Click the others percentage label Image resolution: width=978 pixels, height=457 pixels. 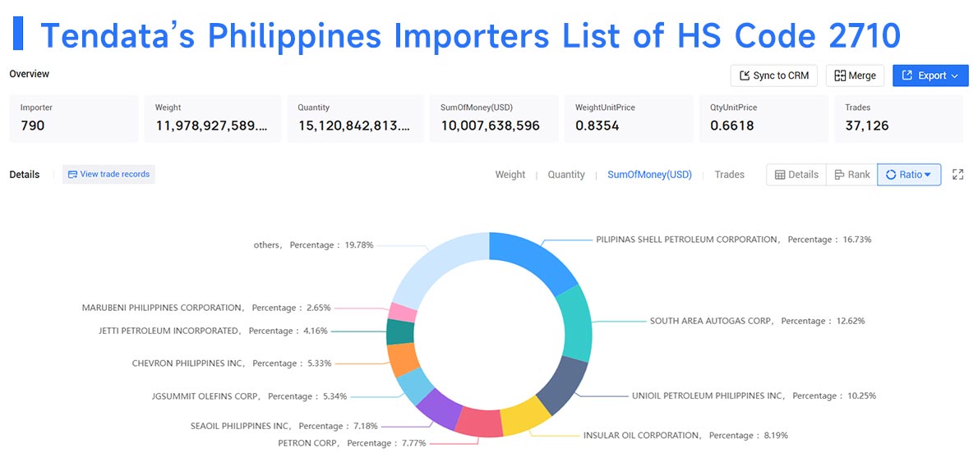tap(313, 244)
